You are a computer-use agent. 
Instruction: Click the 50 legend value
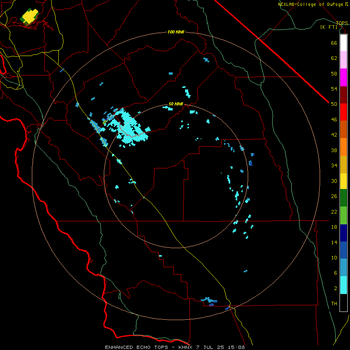click(334, 104)
